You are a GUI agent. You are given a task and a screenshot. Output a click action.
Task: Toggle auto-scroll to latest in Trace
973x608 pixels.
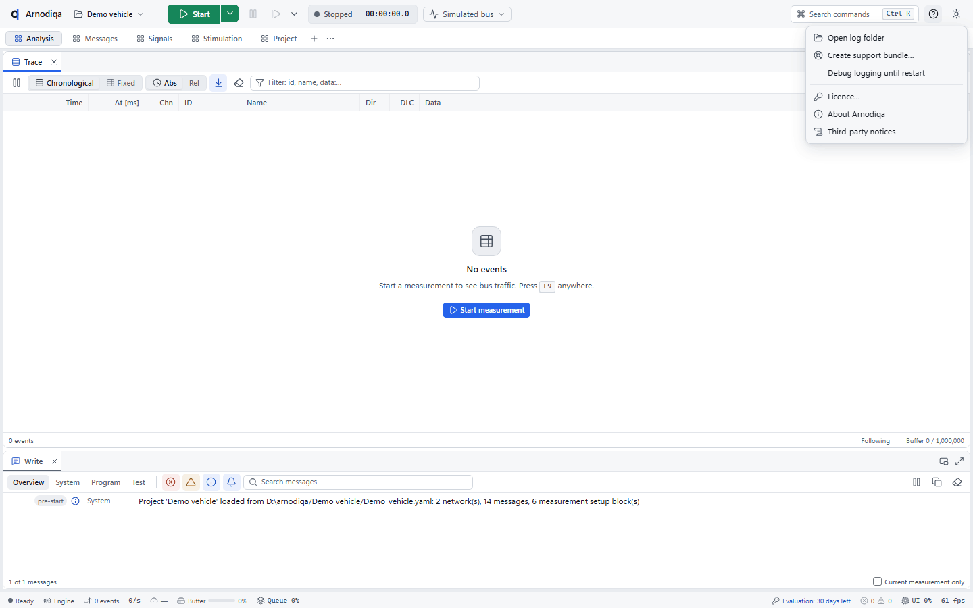218,83
